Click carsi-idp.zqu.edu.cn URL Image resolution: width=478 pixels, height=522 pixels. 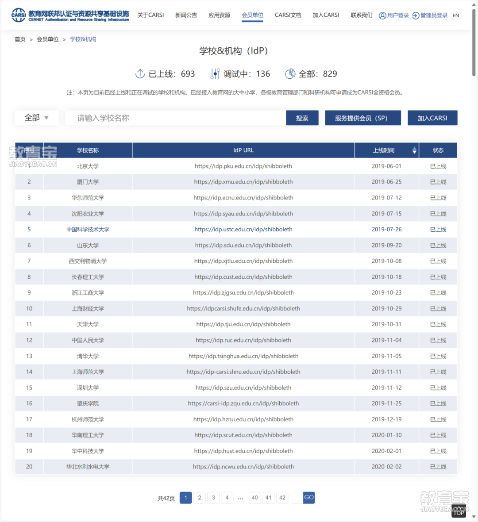[243, 403]
